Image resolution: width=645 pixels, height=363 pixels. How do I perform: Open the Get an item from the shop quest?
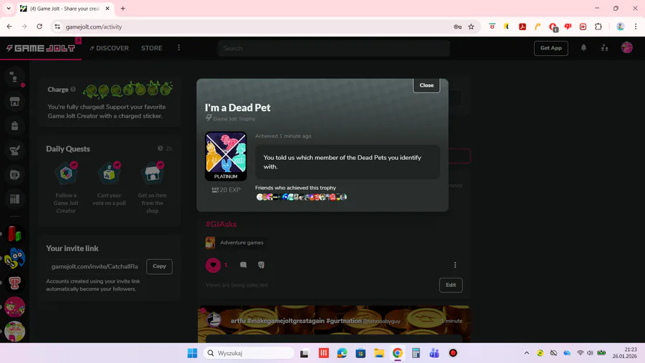(152, 188)
